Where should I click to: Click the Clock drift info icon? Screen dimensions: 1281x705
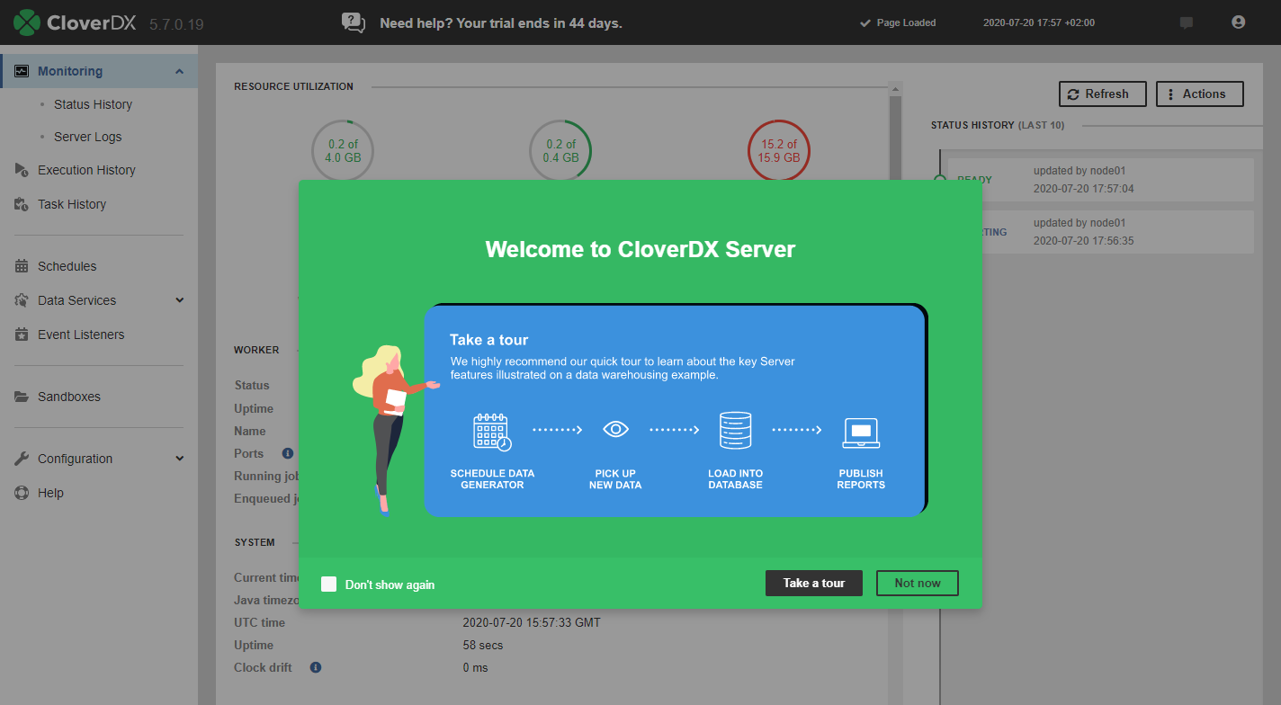[316, 668]
